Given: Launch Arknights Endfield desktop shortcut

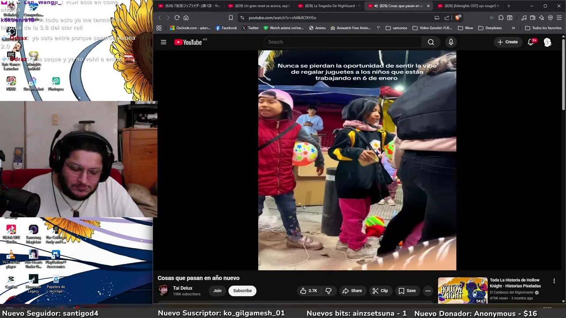Looking at the screenshot, I should click(x=33, y=61).
